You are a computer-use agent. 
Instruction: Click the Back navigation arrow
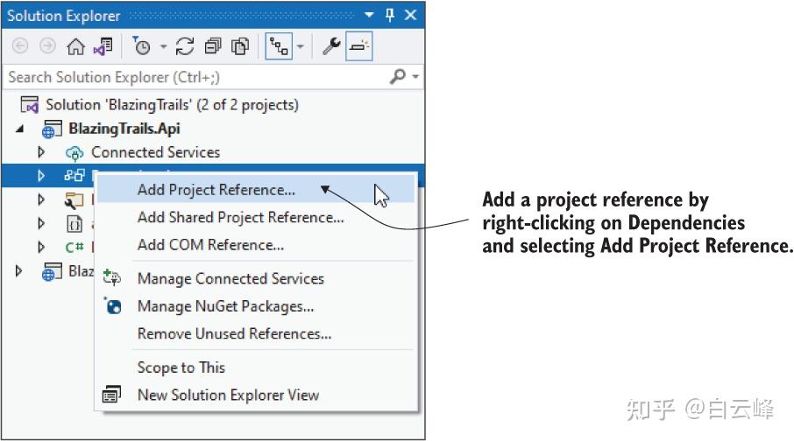[x=20, y=46]
